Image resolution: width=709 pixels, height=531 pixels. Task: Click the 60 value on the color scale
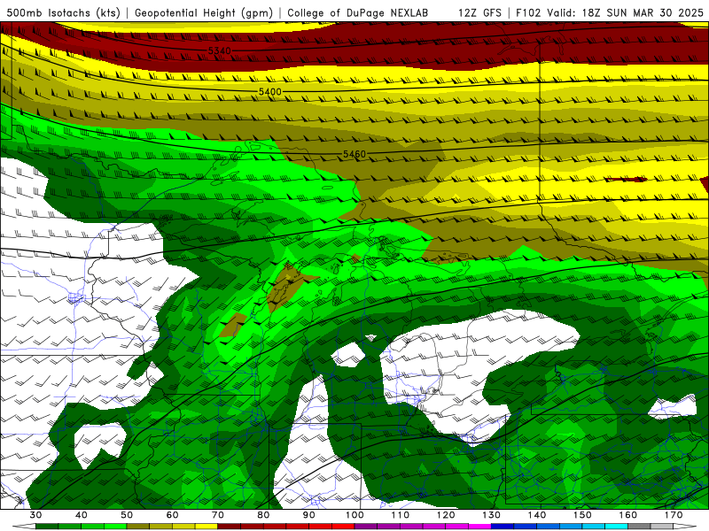click(x=172, y=515)
